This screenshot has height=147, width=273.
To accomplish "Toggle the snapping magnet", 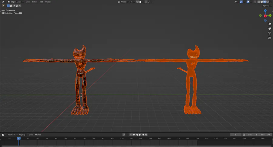I will [x=137, y=2].
